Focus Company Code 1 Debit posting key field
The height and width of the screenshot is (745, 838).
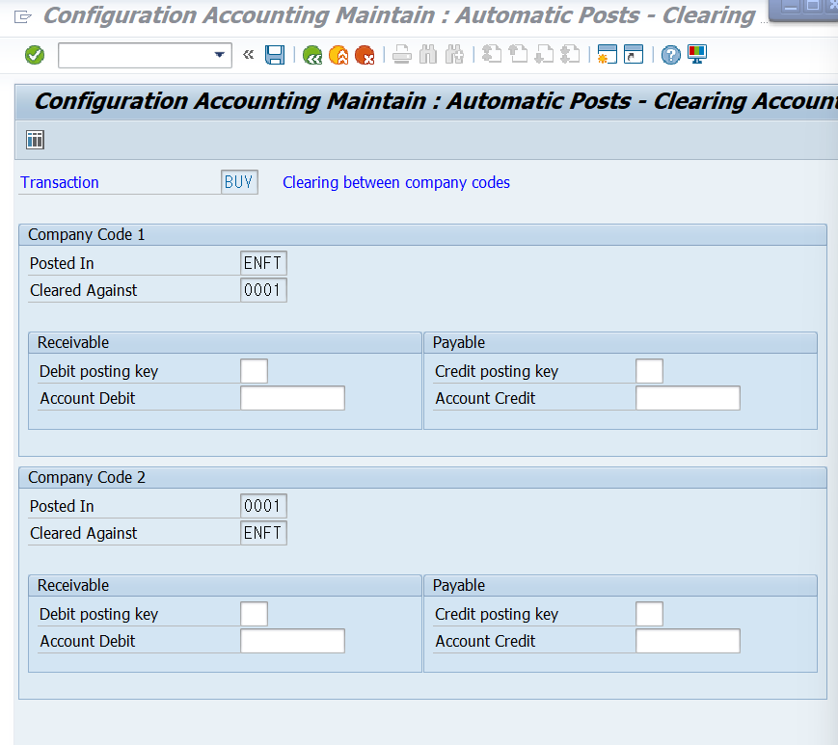click(254, 371)
